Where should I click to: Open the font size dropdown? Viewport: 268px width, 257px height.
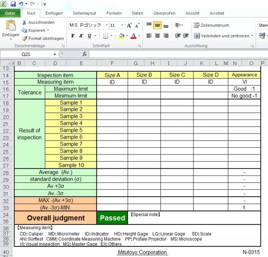click(x=122, y=26)
